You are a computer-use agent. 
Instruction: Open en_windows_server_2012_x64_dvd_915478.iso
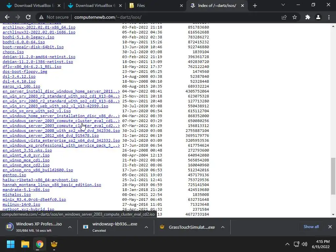pos(51,136)
